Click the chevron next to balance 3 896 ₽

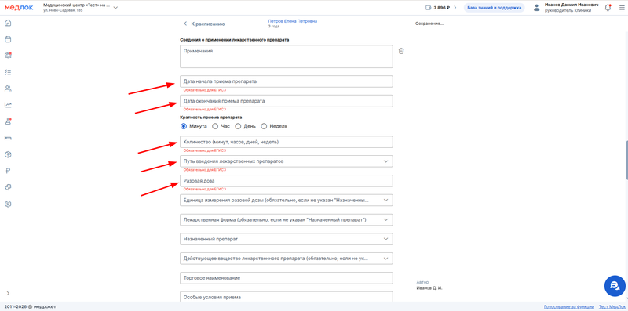[x=455, y=8]
